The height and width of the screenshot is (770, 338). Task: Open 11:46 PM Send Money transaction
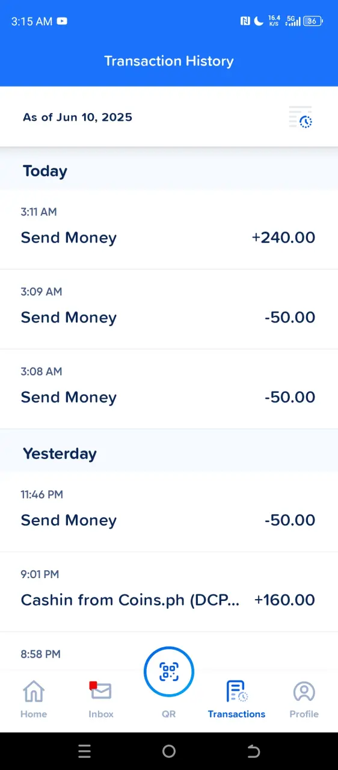[x=169, y=512]
